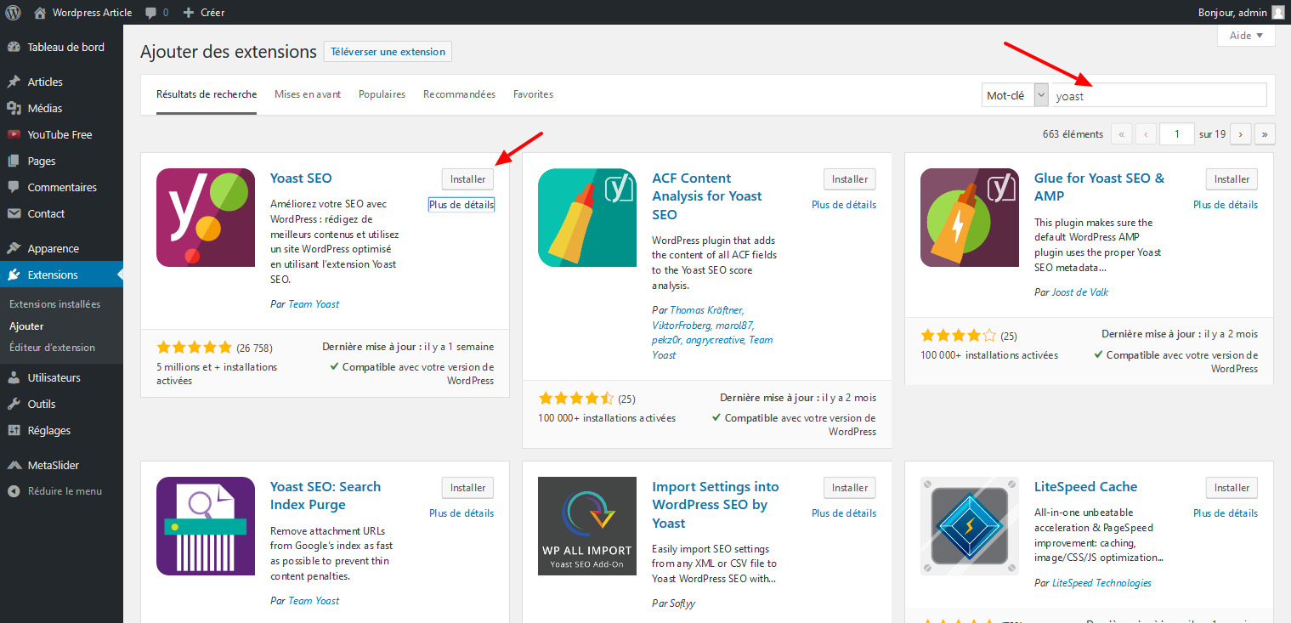Open the Commentaires sidebar icon
This screenshot has width=1291, height=623.
click(x=14, y=187)
